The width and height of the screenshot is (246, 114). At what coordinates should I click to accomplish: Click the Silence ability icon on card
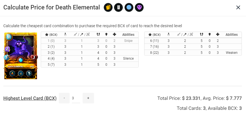[x=21, y=74]
